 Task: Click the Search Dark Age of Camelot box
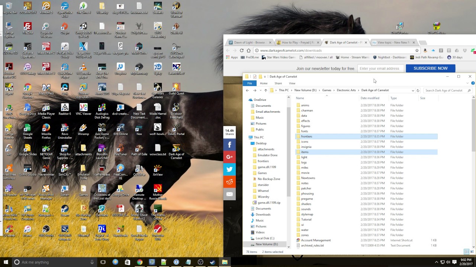pos(448,90)
